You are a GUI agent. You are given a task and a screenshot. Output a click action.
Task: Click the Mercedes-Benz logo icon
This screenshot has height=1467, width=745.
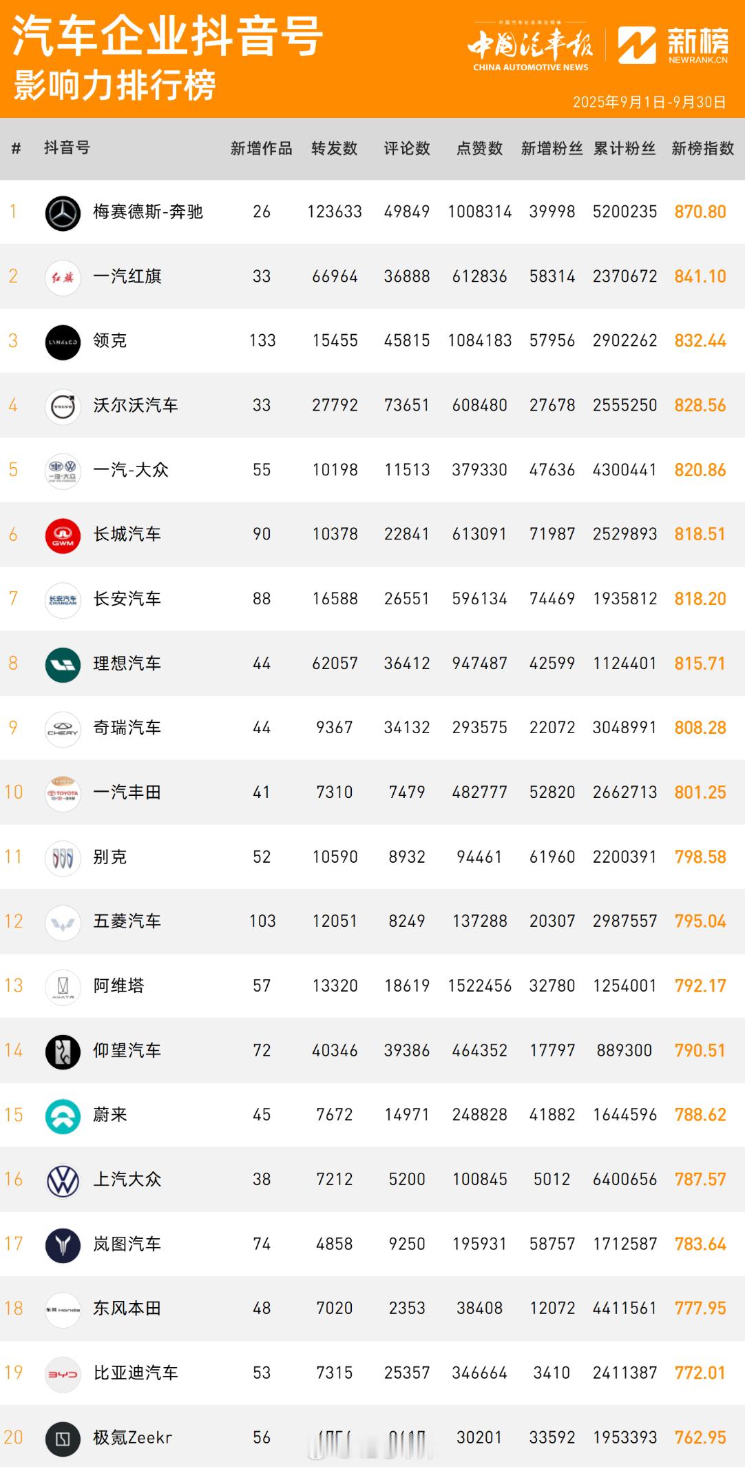(63, 212)
